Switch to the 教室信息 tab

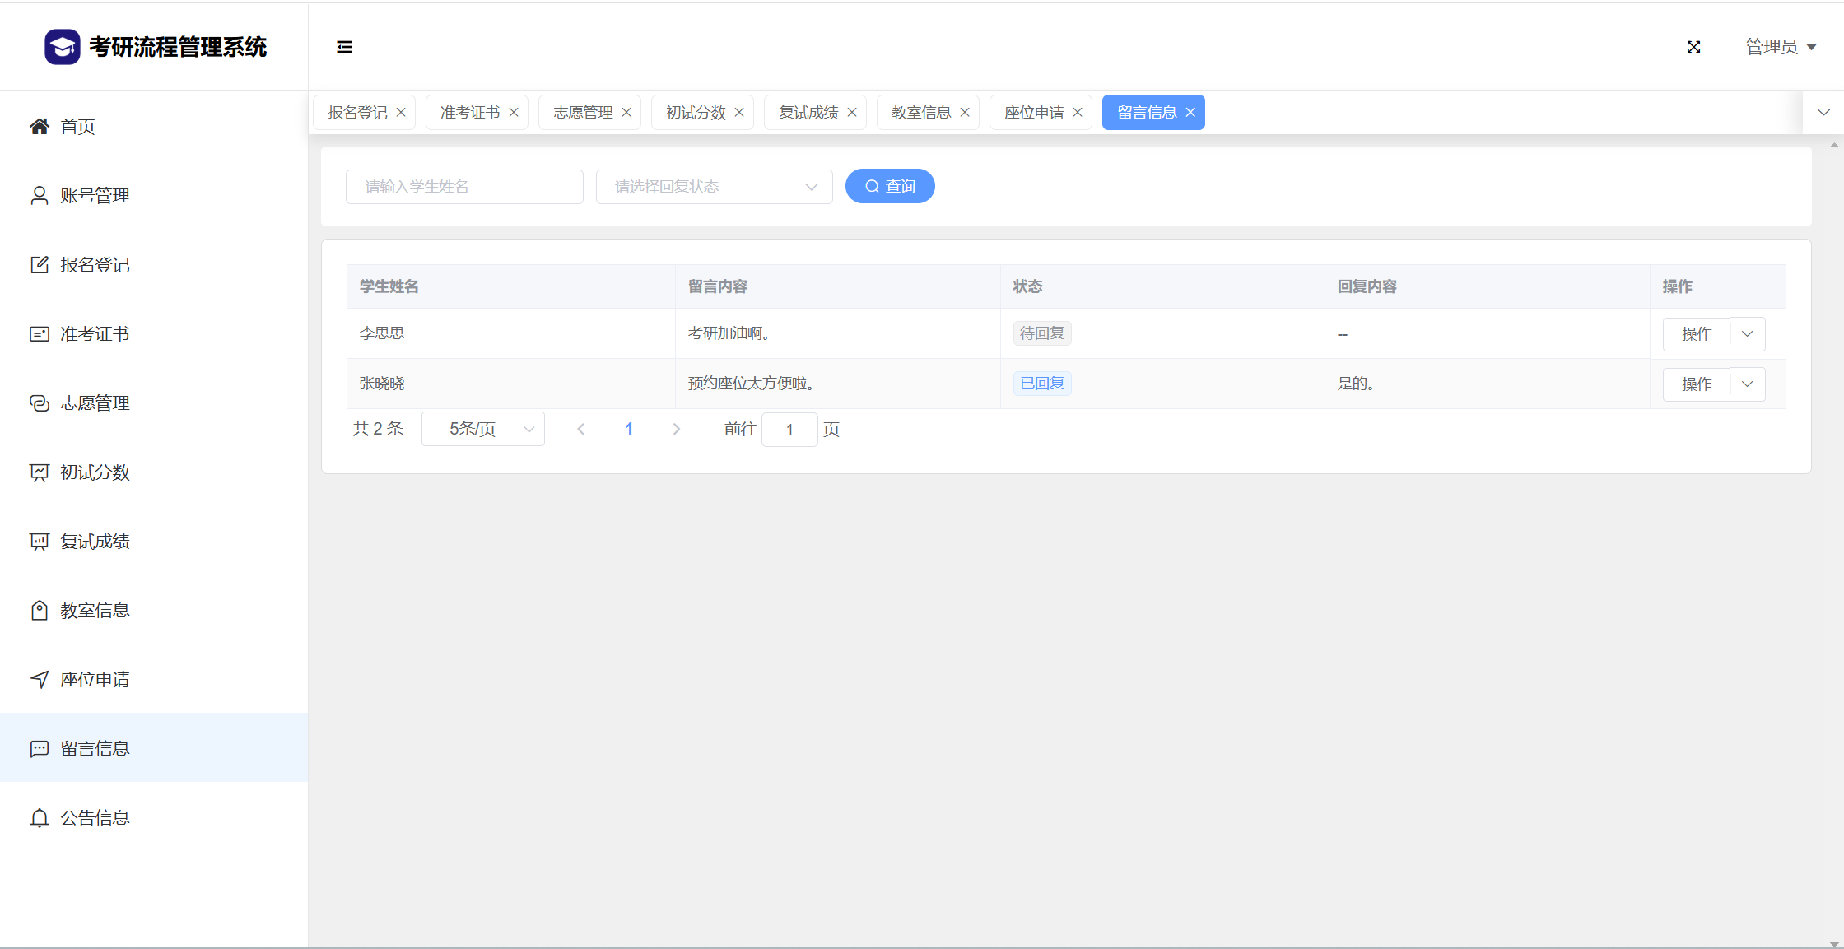pos(920,112)
